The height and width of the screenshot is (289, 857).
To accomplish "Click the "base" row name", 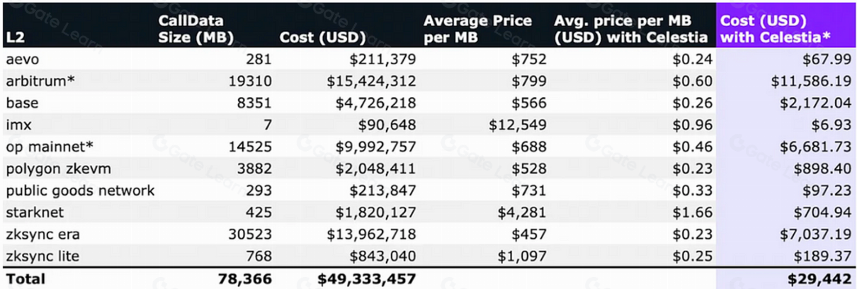I will point(21,103).
